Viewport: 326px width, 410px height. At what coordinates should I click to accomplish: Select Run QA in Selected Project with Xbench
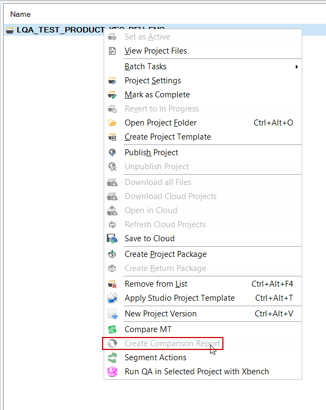[196, 372]
